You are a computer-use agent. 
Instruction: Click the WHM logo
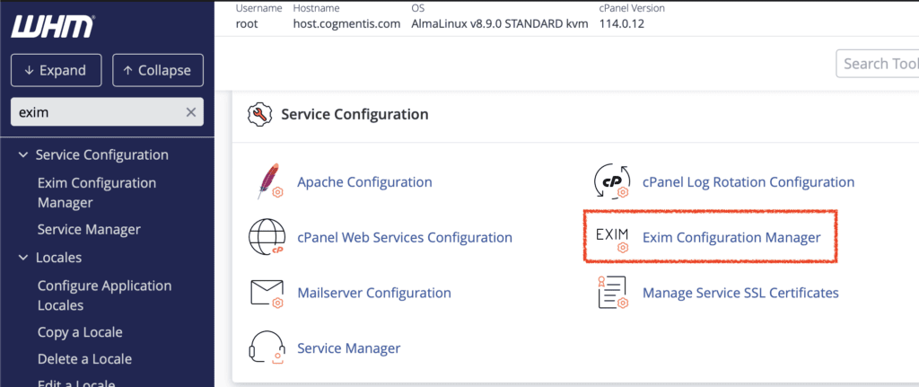(52, 27)
